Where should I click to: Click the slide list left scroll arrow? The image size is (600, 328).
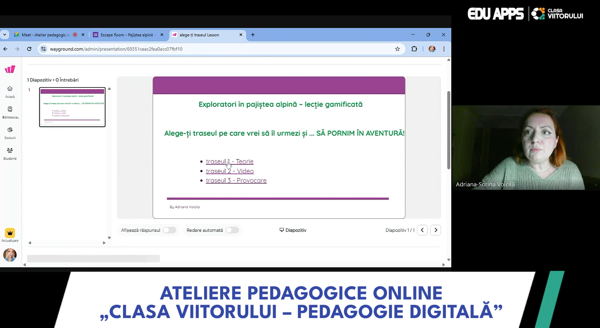[30, 243]
